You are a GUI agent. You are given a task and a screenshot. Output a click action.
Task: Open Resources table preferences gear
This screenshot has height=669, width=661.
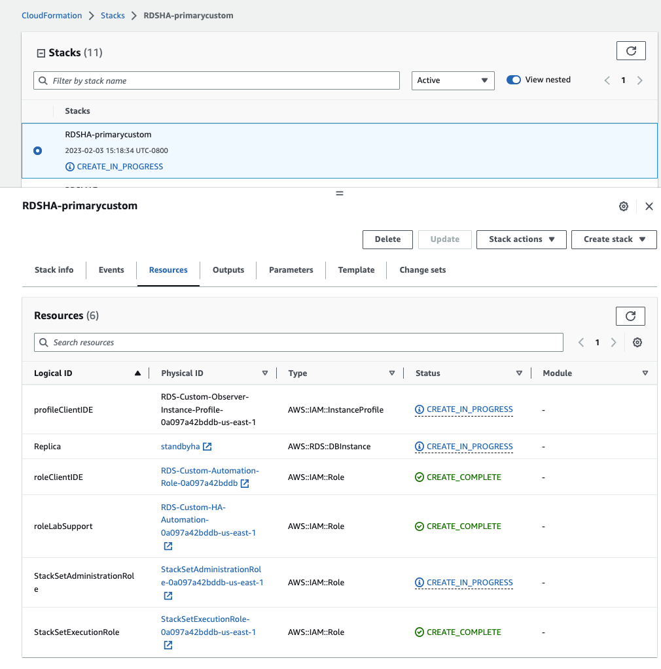point(637,342)
